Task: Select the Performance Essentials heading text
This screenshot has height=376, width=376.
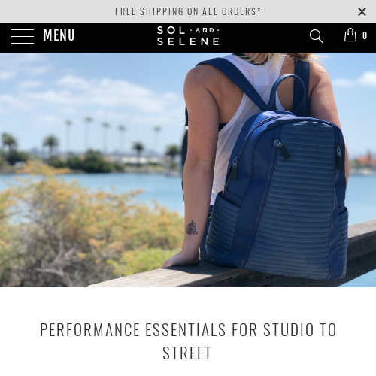Action: pyautogui.click(x=188, y=341)
